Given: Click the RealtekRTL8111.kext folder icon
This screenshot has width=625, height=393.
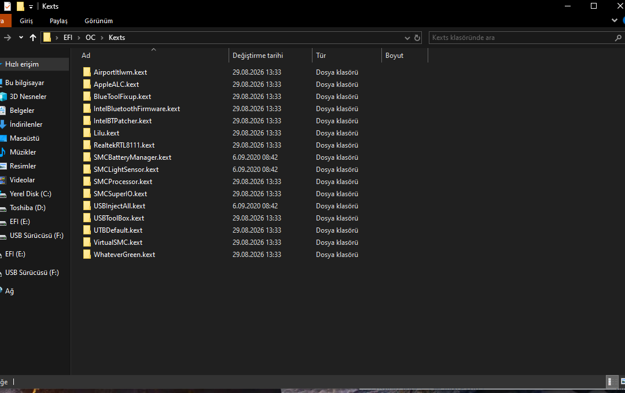Looking at the screenshot, I should 87,145.
